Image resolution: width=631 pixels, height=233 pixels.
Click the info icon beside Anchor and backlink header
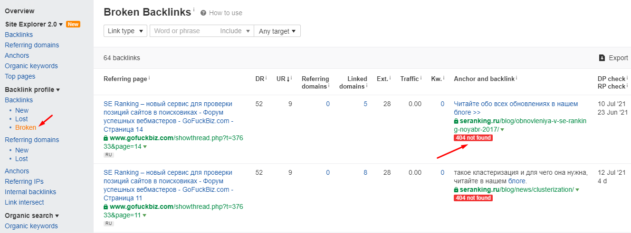tap(516, 78)
